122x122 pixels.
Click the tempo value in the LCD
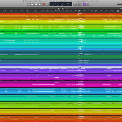point(62,4)
